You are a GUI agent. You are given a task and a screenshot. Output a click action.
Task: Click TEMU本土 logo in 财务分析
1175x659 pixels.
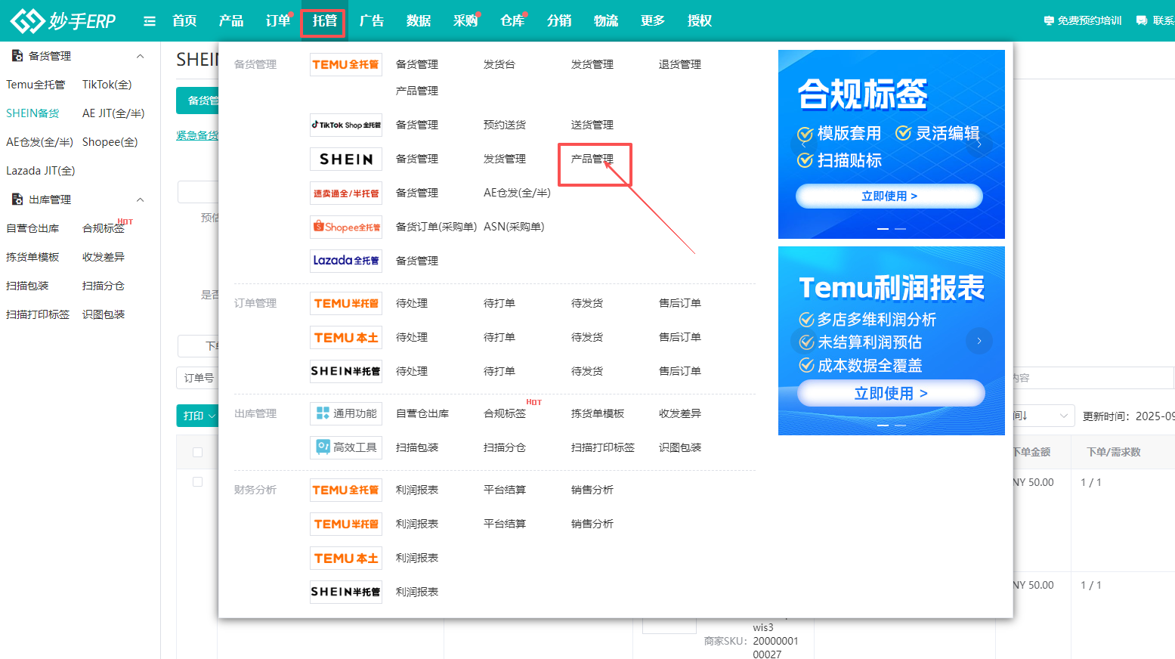pos(346,558)
